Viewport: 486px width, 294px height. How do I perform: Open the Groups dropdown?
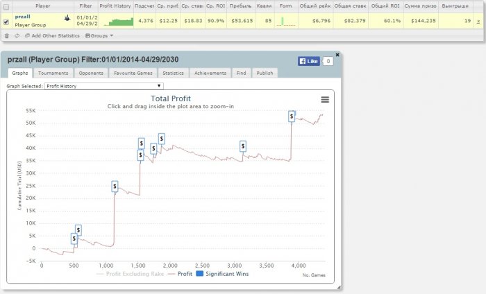tap(99, 36)
